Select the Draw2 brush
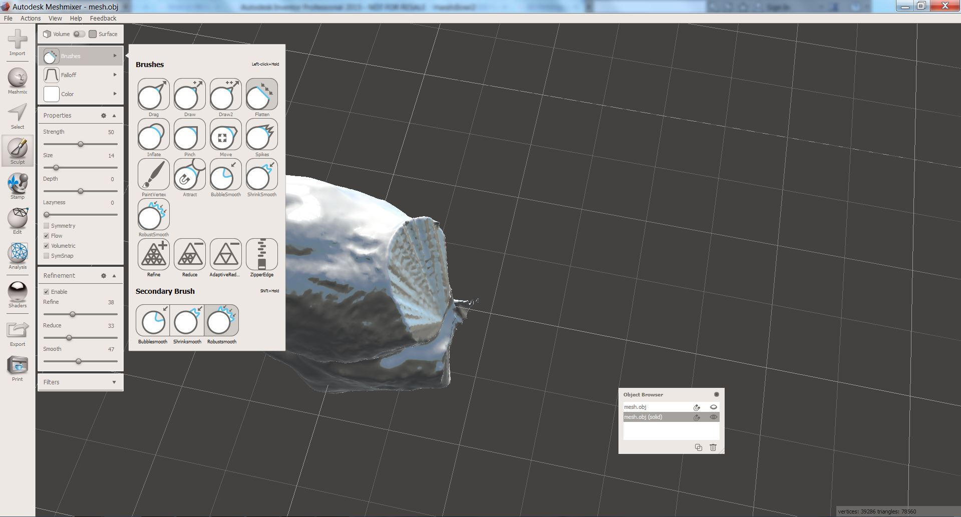 coord(225,94)
